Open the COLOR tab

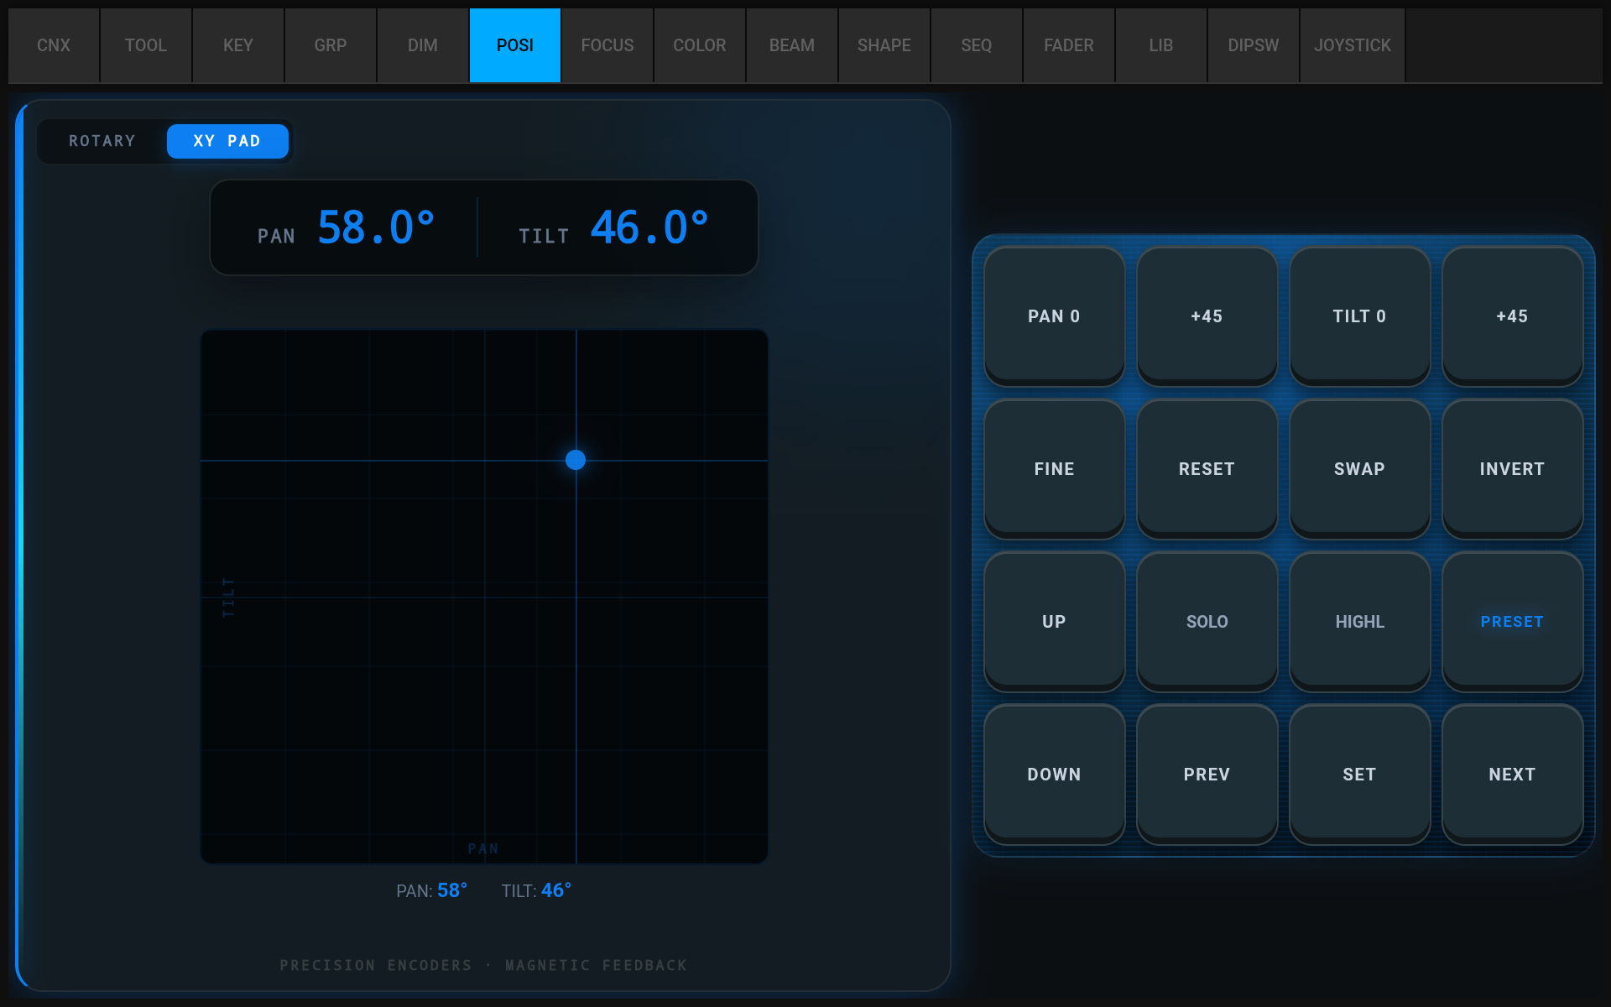click(x=699, y=45)
